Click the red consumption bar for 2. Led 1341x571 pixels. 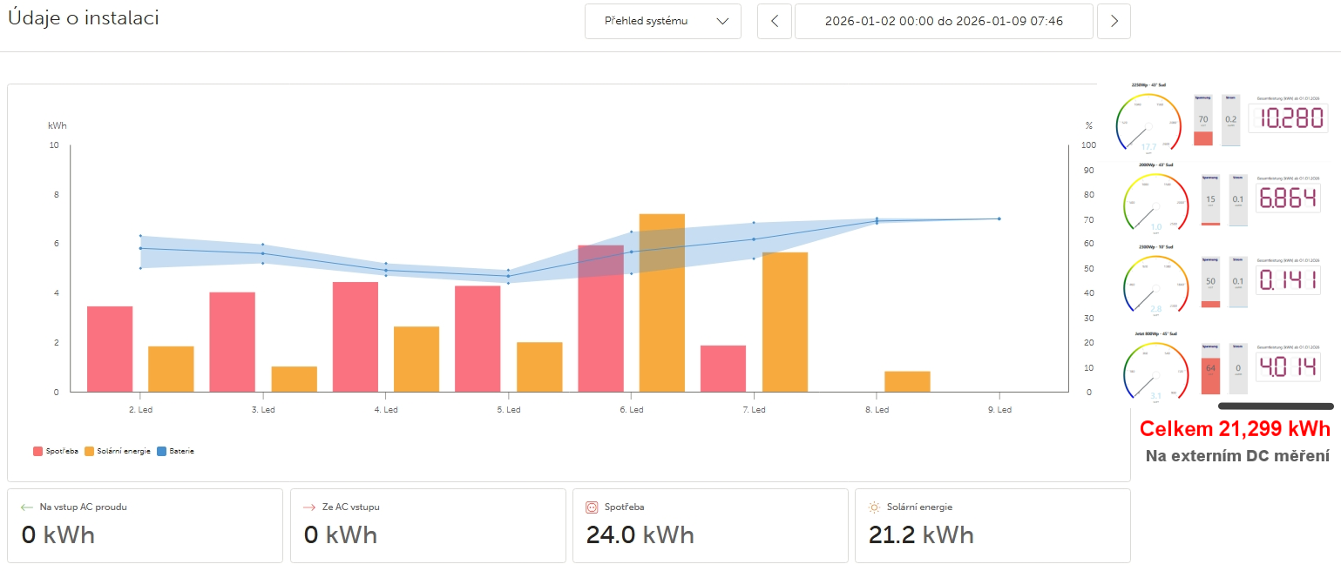(110, 348)
